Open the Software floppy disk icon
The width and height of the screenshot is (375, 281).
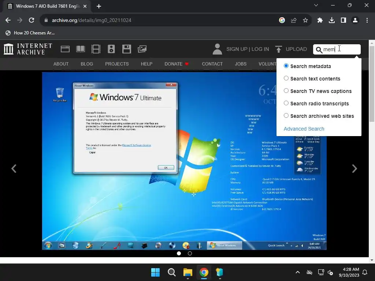coord(126,49)
